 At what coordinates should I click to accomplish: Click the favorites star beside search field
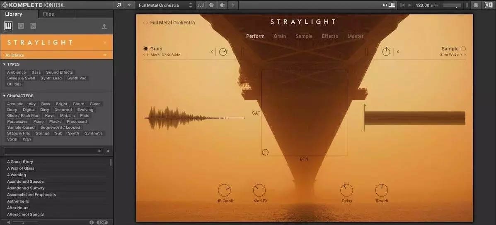point(108,151)
